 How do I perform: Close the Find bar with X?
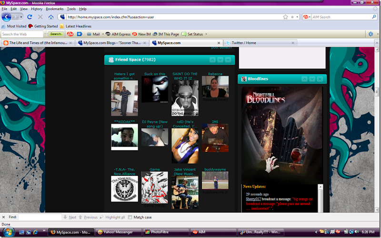[x=3, y=217]
